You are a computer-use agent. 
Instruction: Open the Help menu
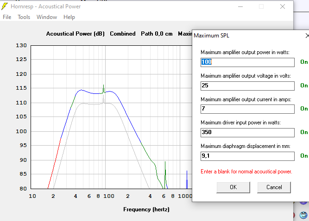click(x=69, y=17)
